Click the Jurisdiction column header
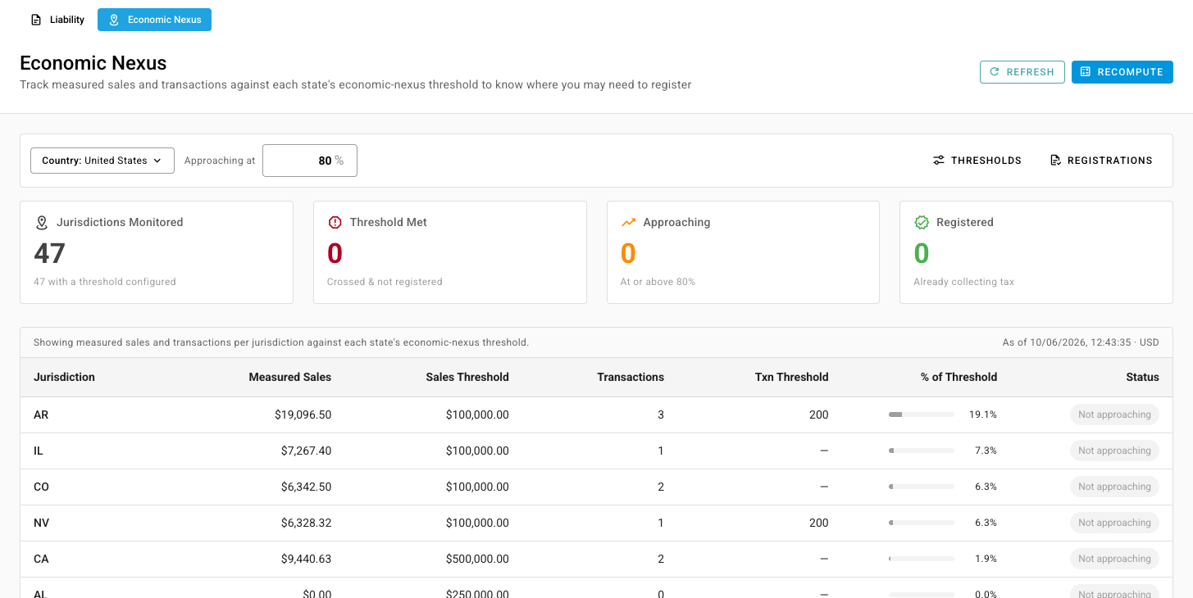This screenshot has height=598, width=1193. pos(64,378)
